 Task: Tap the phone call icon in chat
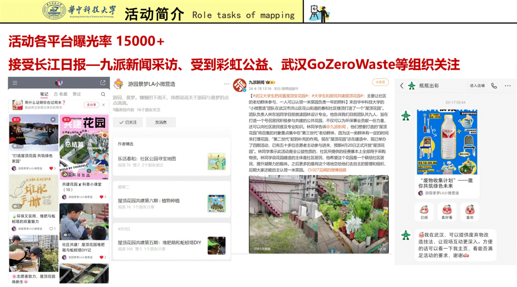pyautogui.click(x=494, y=86)
